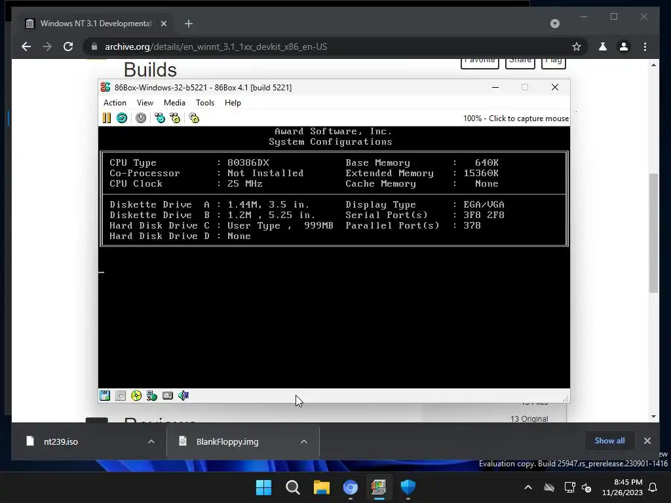
Task: Open the Help menu in 86Box
Action: [233, 103]
